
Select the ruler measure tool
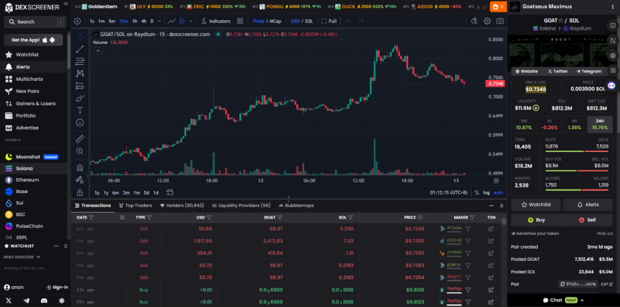coord(80,138)
